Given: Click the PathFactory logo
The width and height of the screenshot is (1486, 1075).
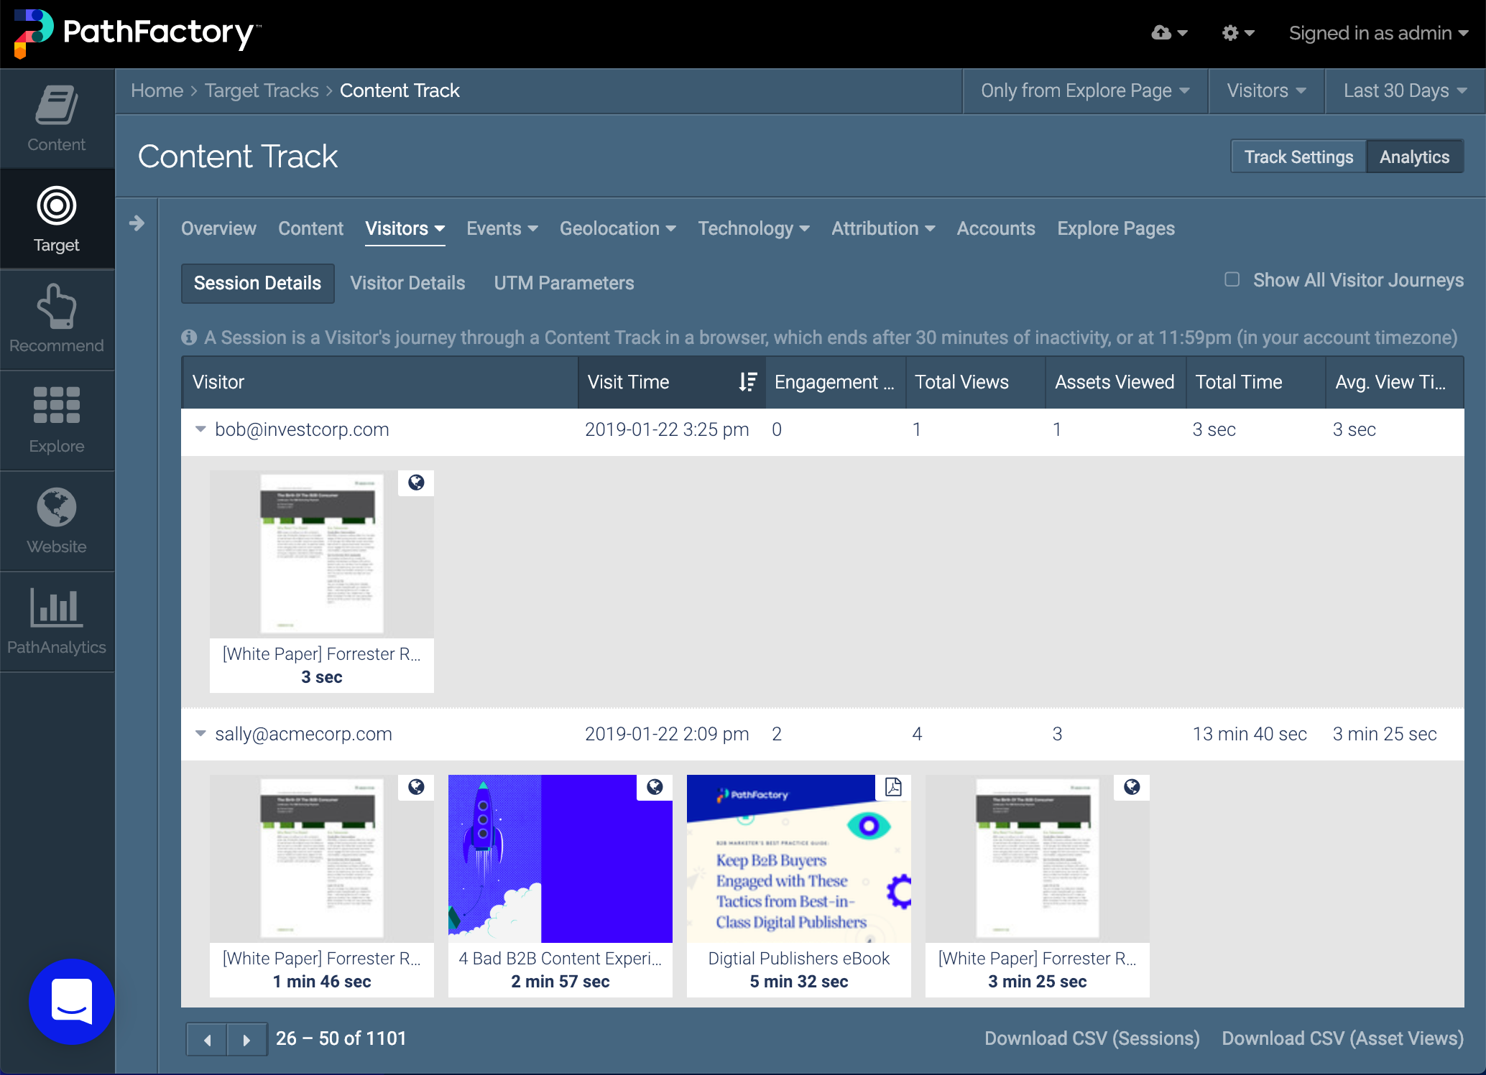Looking at the screenshot, I should 135,33.
